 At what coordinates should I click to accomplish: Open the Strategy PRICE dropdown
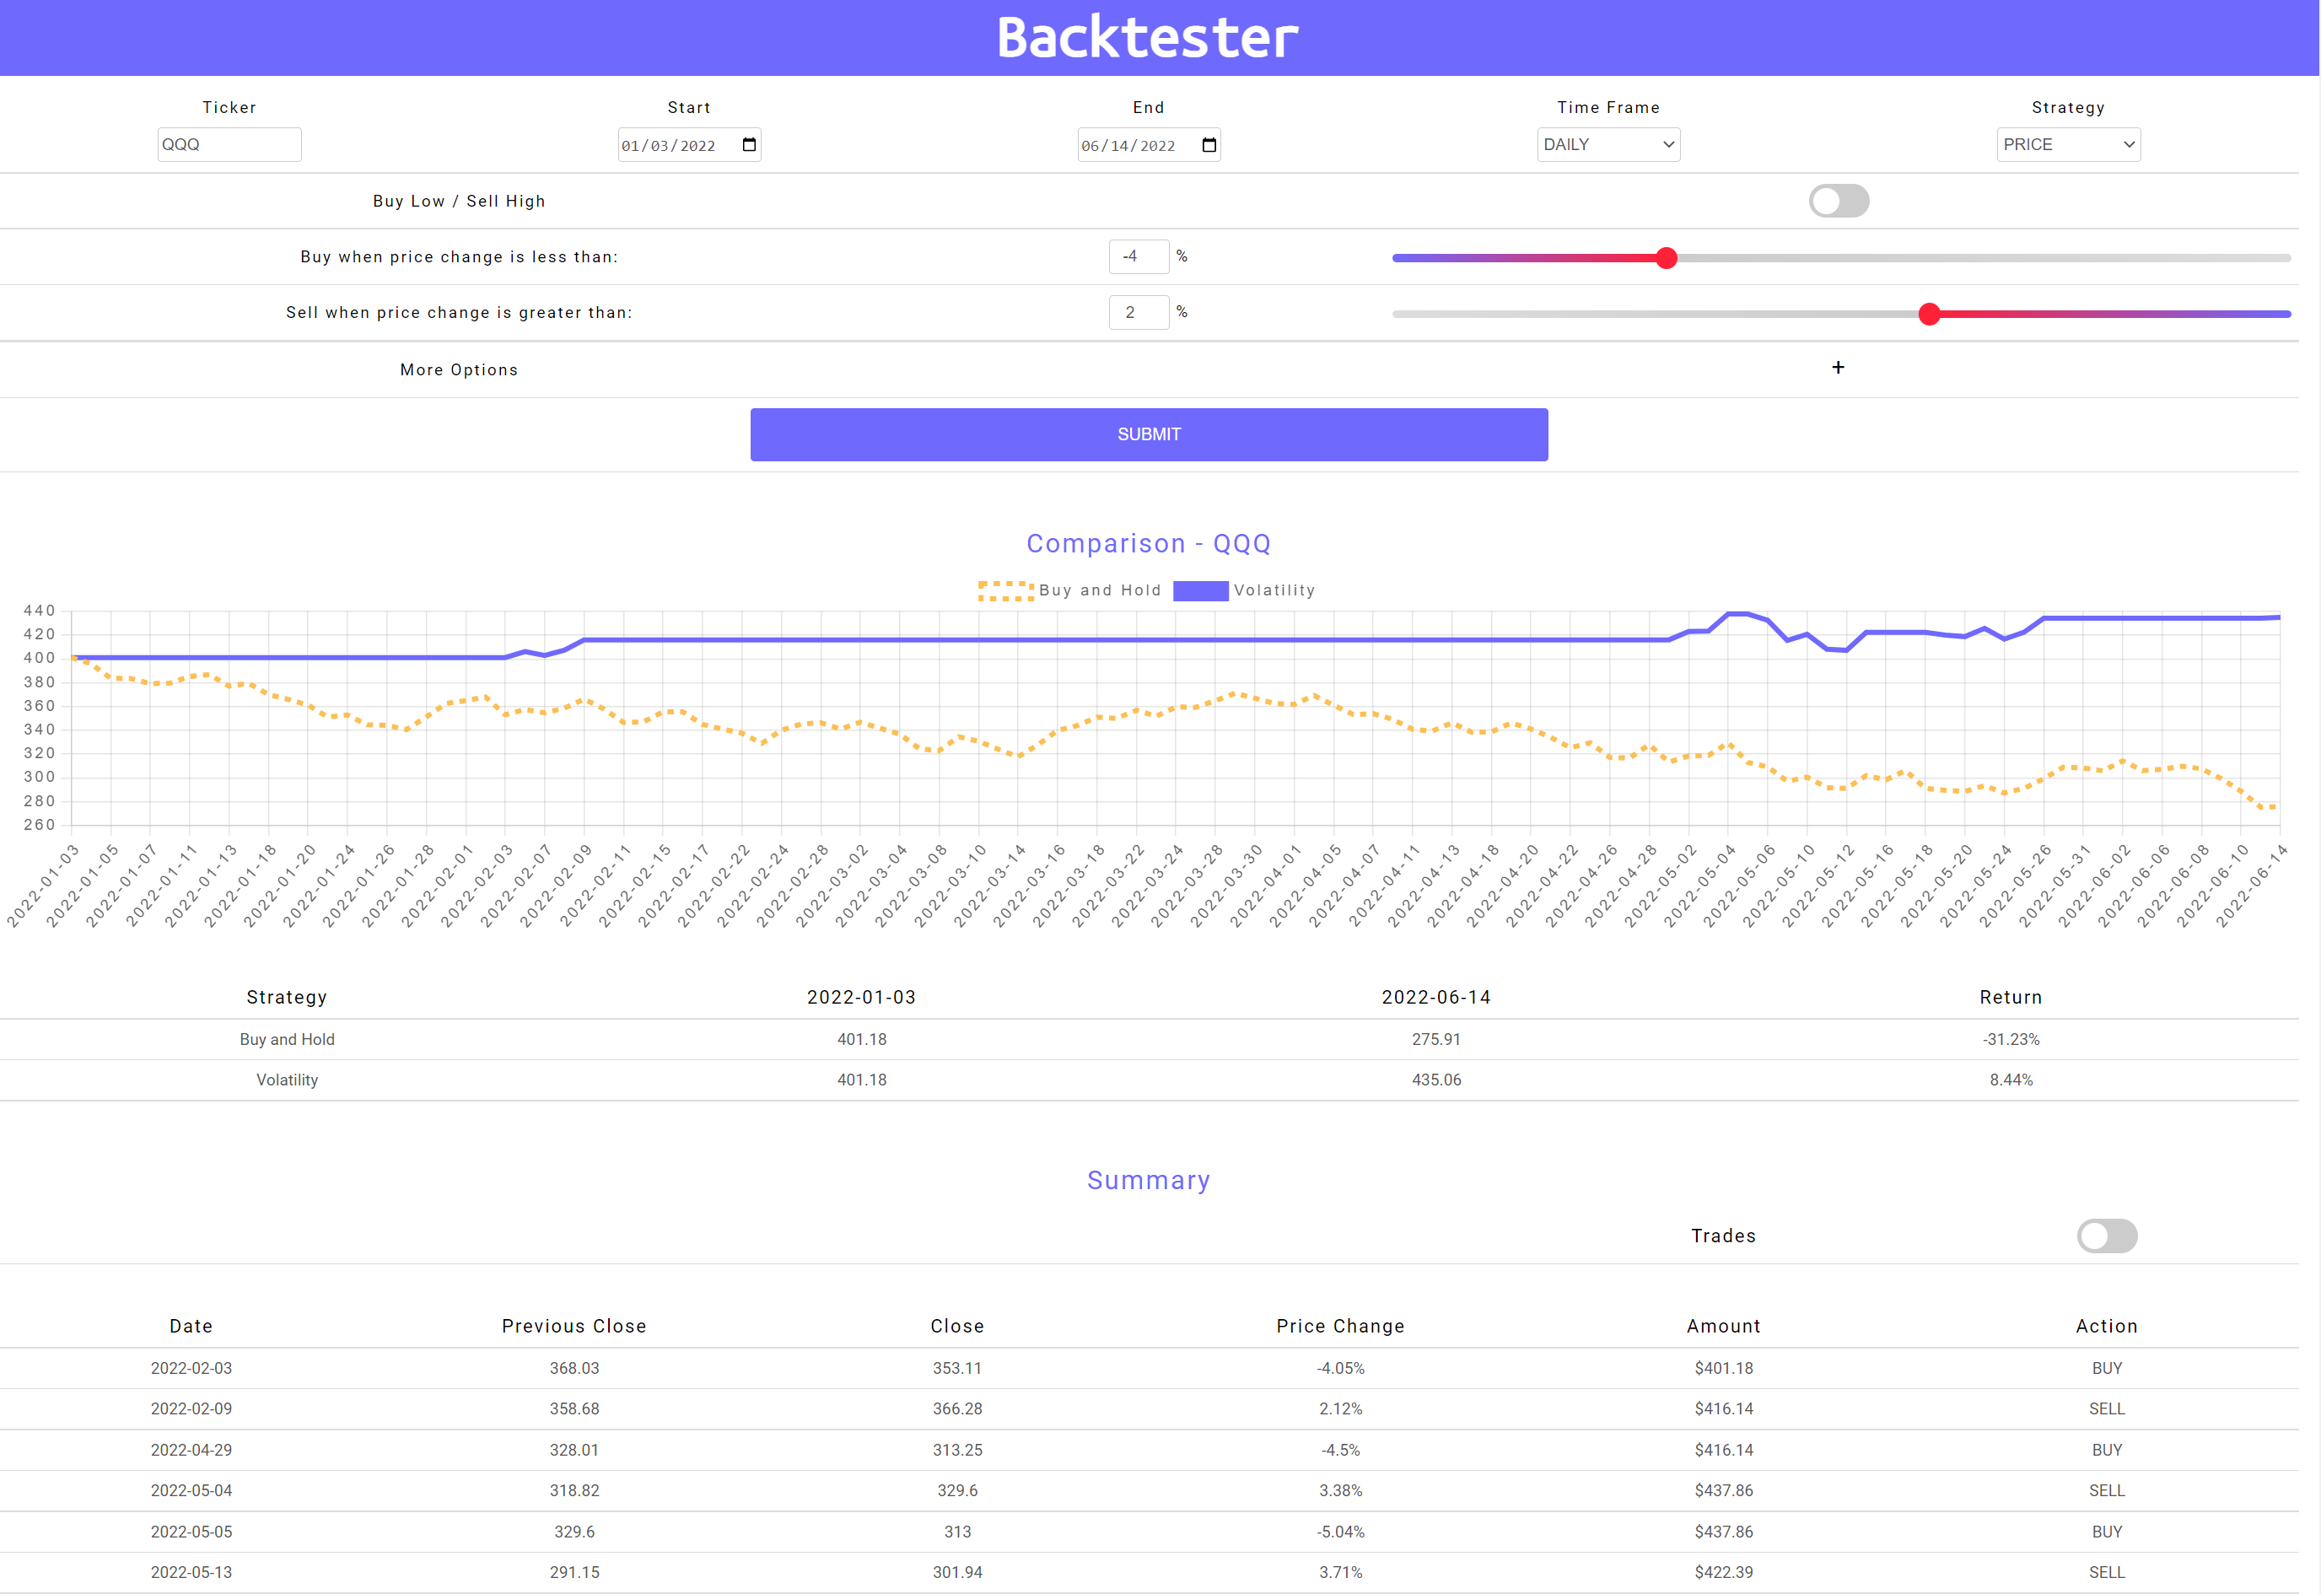pos(2068,145)
